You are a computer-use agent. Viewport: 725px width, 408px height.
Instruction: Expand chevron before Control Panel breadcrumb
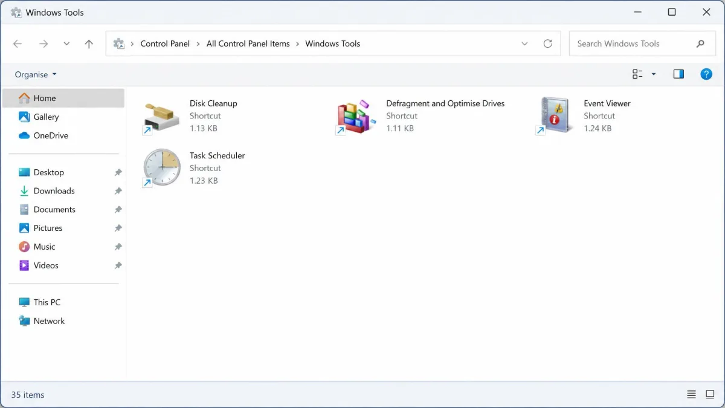click(132, 44)
